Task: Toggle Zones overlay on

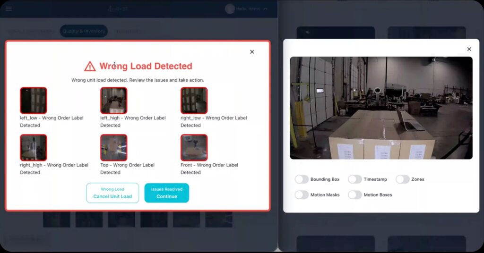Action: coord(403,179)
